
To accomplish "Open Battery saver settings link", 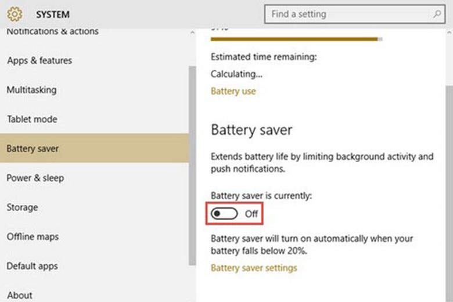I will (254, 268).
